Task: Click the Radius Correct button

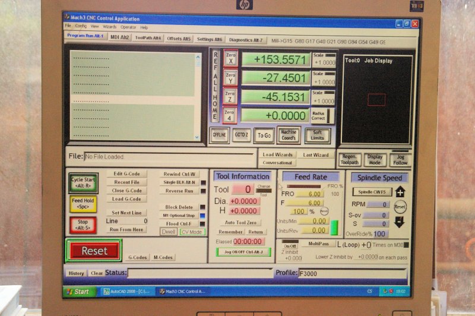Action: tap(322, 116)
